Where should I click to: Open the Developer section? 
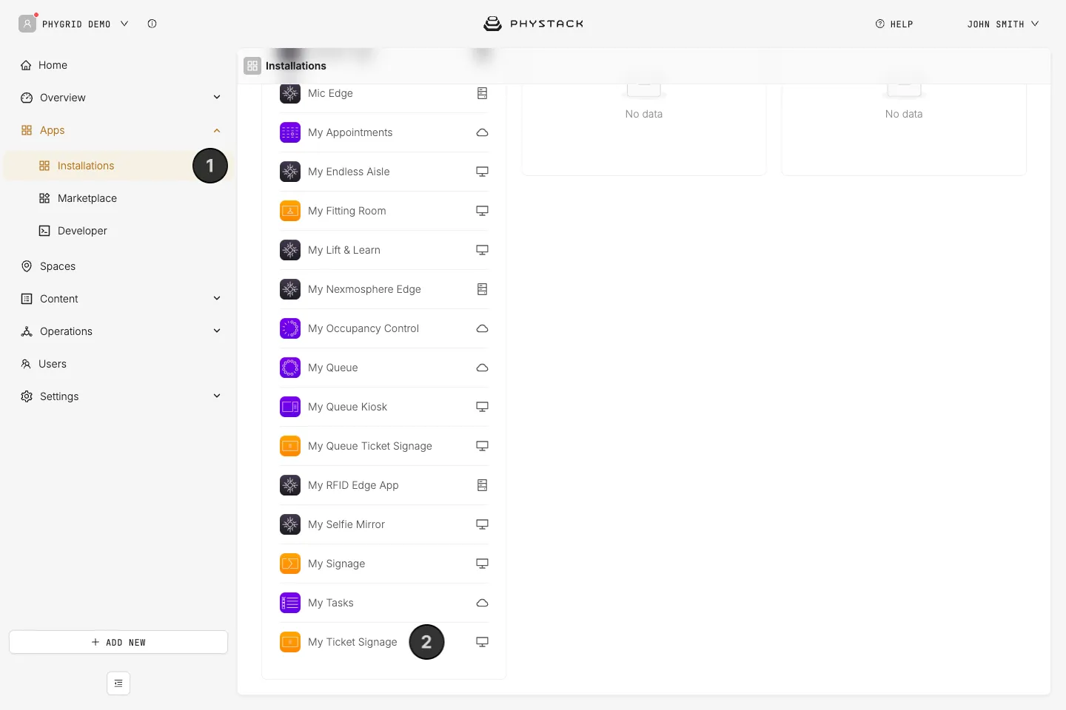118,231
